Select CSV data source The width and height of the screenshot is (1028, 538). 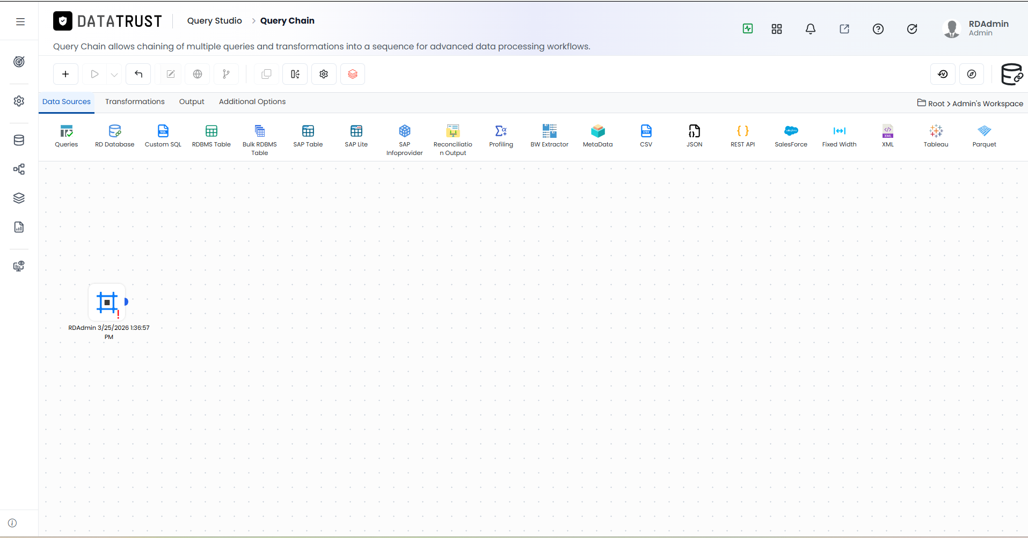click(646, 136)
